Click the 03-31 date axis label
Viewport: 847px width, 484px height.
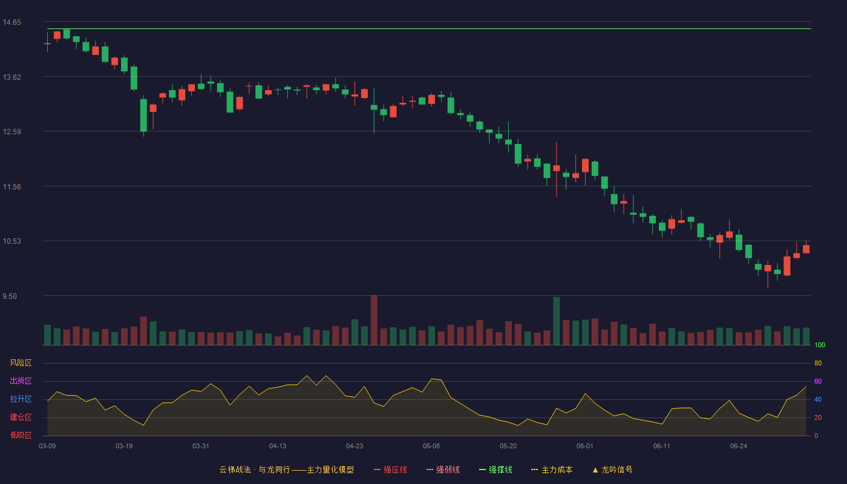point(201,446)
